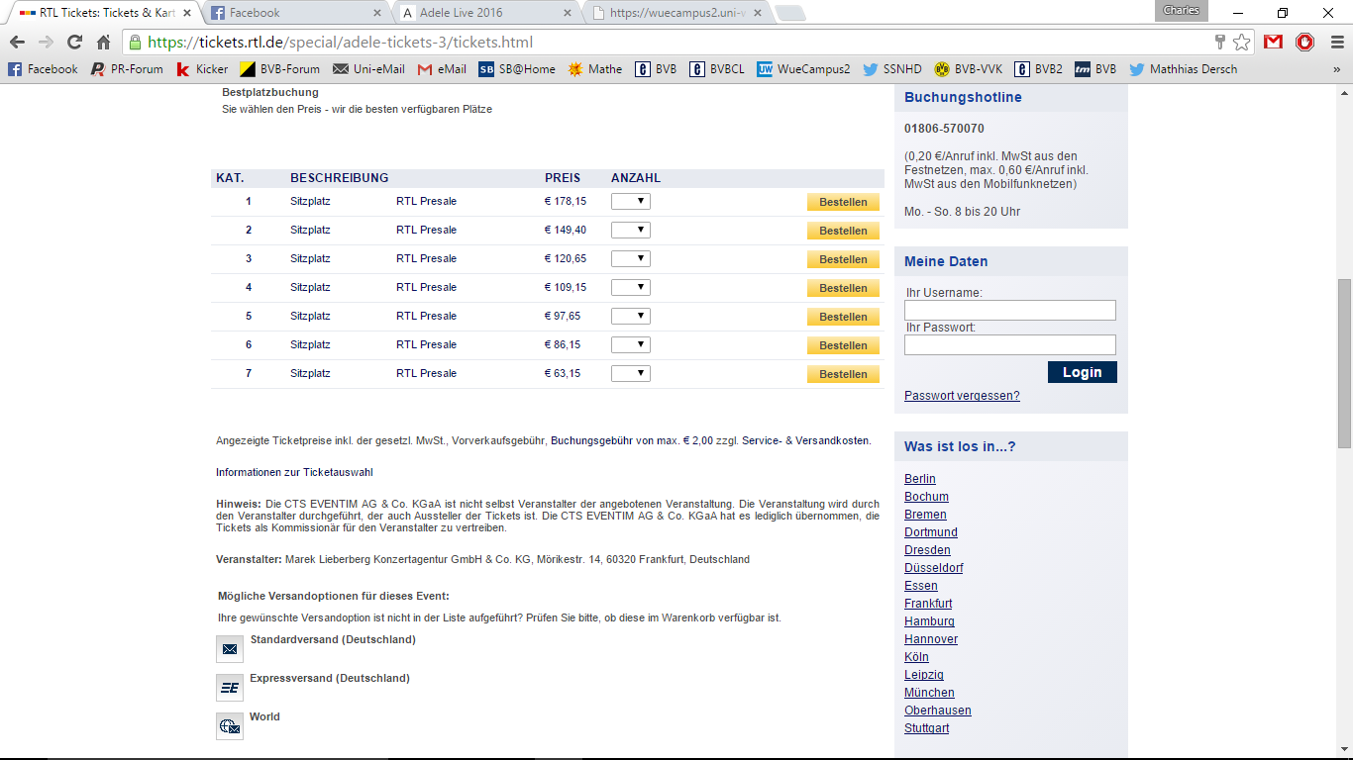Image resolution: width=1353 pixels, height=760 pixels.
Task: Open Anzahl dropdown for € 149,40 row
Action: coord(630,230)
